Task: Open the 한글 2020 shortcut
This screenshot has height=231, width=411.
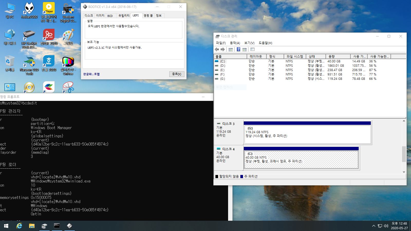Action: point(49,64)
